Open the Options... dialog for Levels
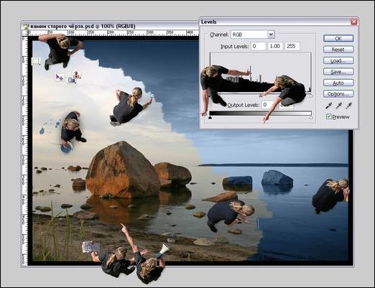This screenshot has width=375, height=288. 338,94
